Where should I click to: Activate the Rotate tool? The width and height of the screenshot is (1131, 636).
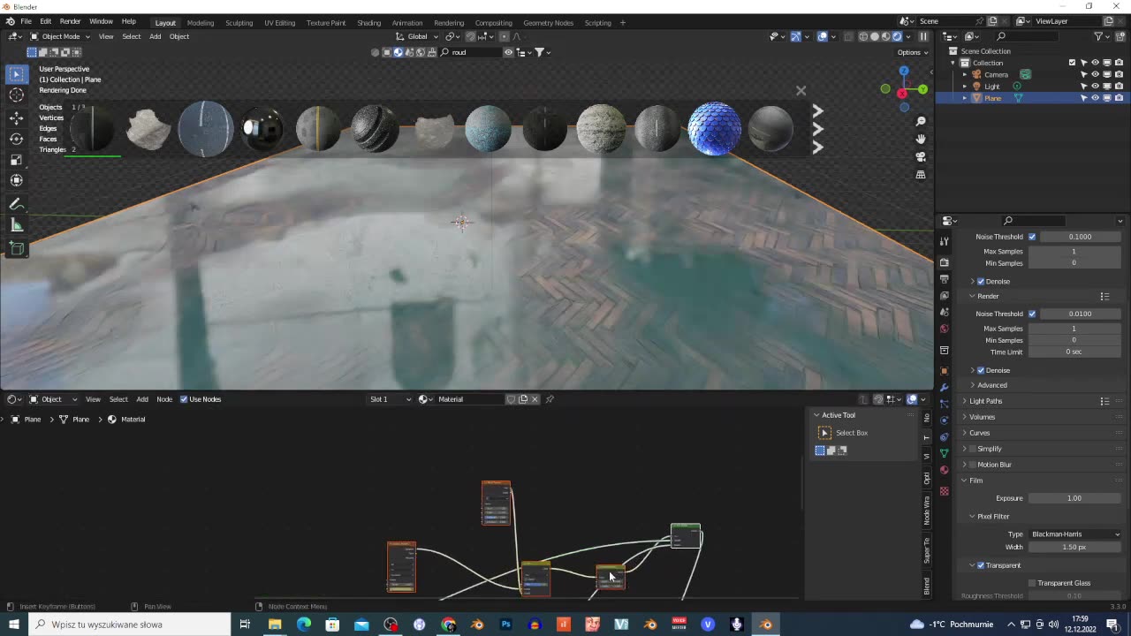(16, 139)
